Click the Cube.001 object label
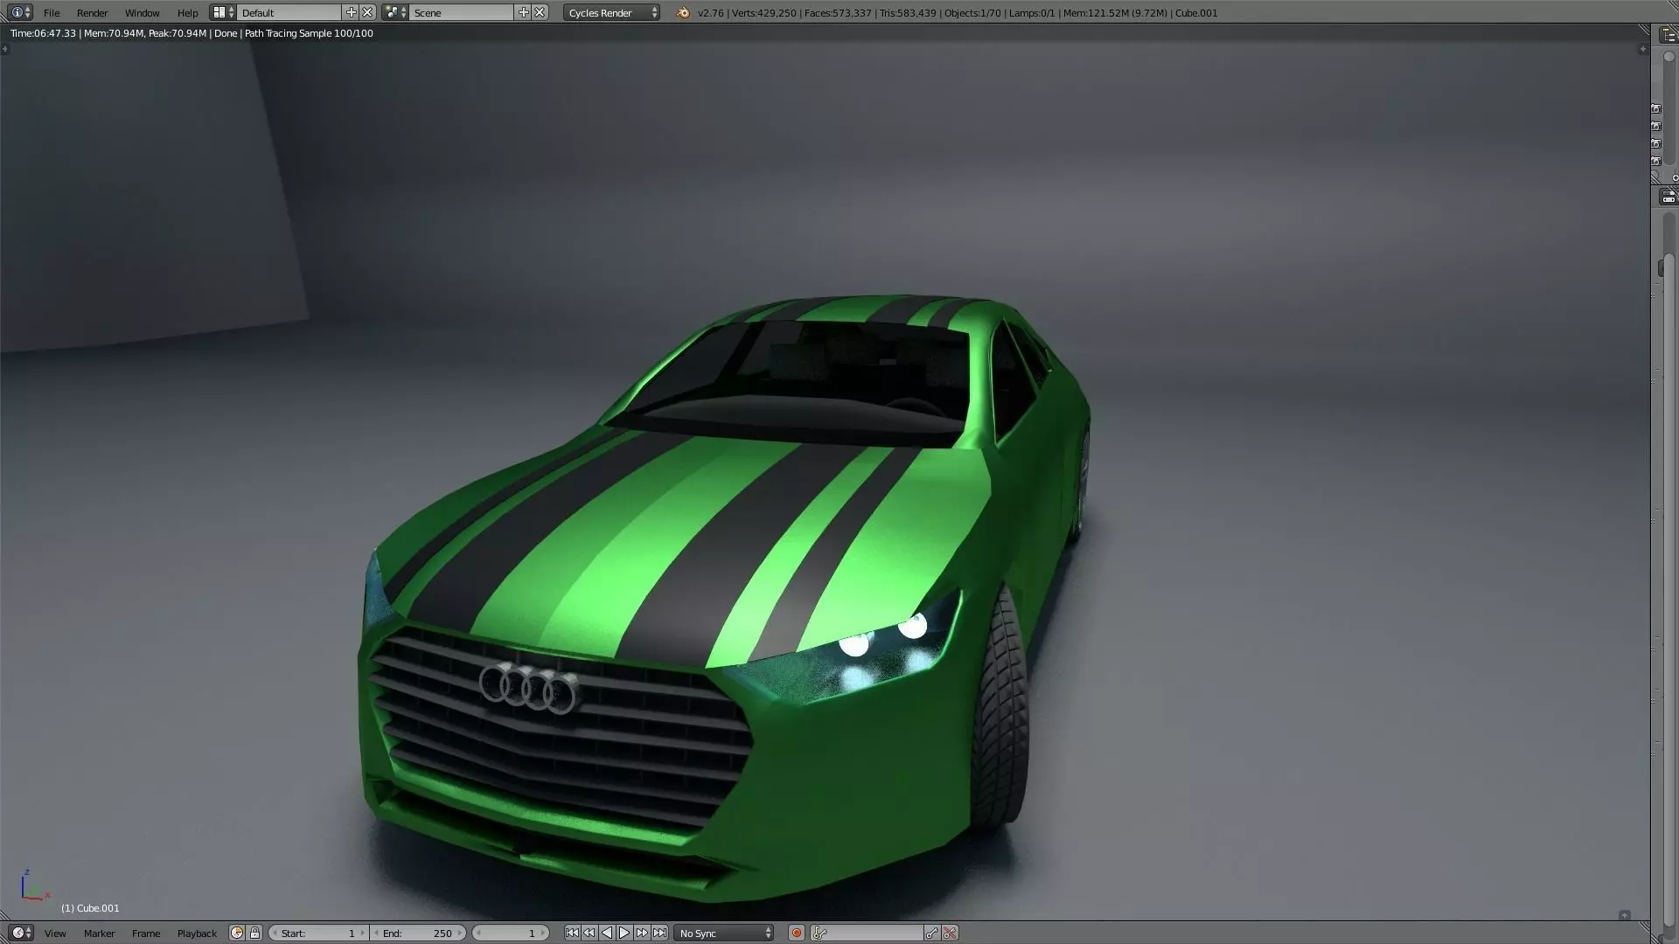This screenshot has width=1679, height=944. tap(90, 908)
